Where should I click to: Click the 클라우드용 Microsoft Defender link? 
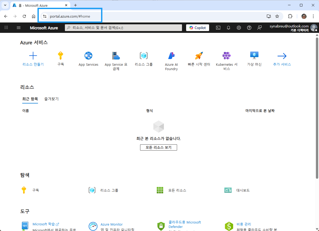tap(185, 224)
